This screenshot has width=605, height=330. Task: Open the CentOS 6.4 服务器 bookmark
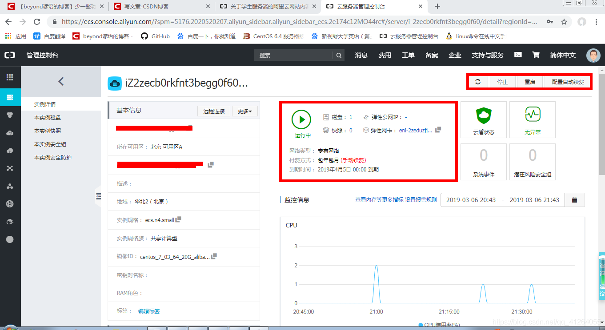click(273, 36)
